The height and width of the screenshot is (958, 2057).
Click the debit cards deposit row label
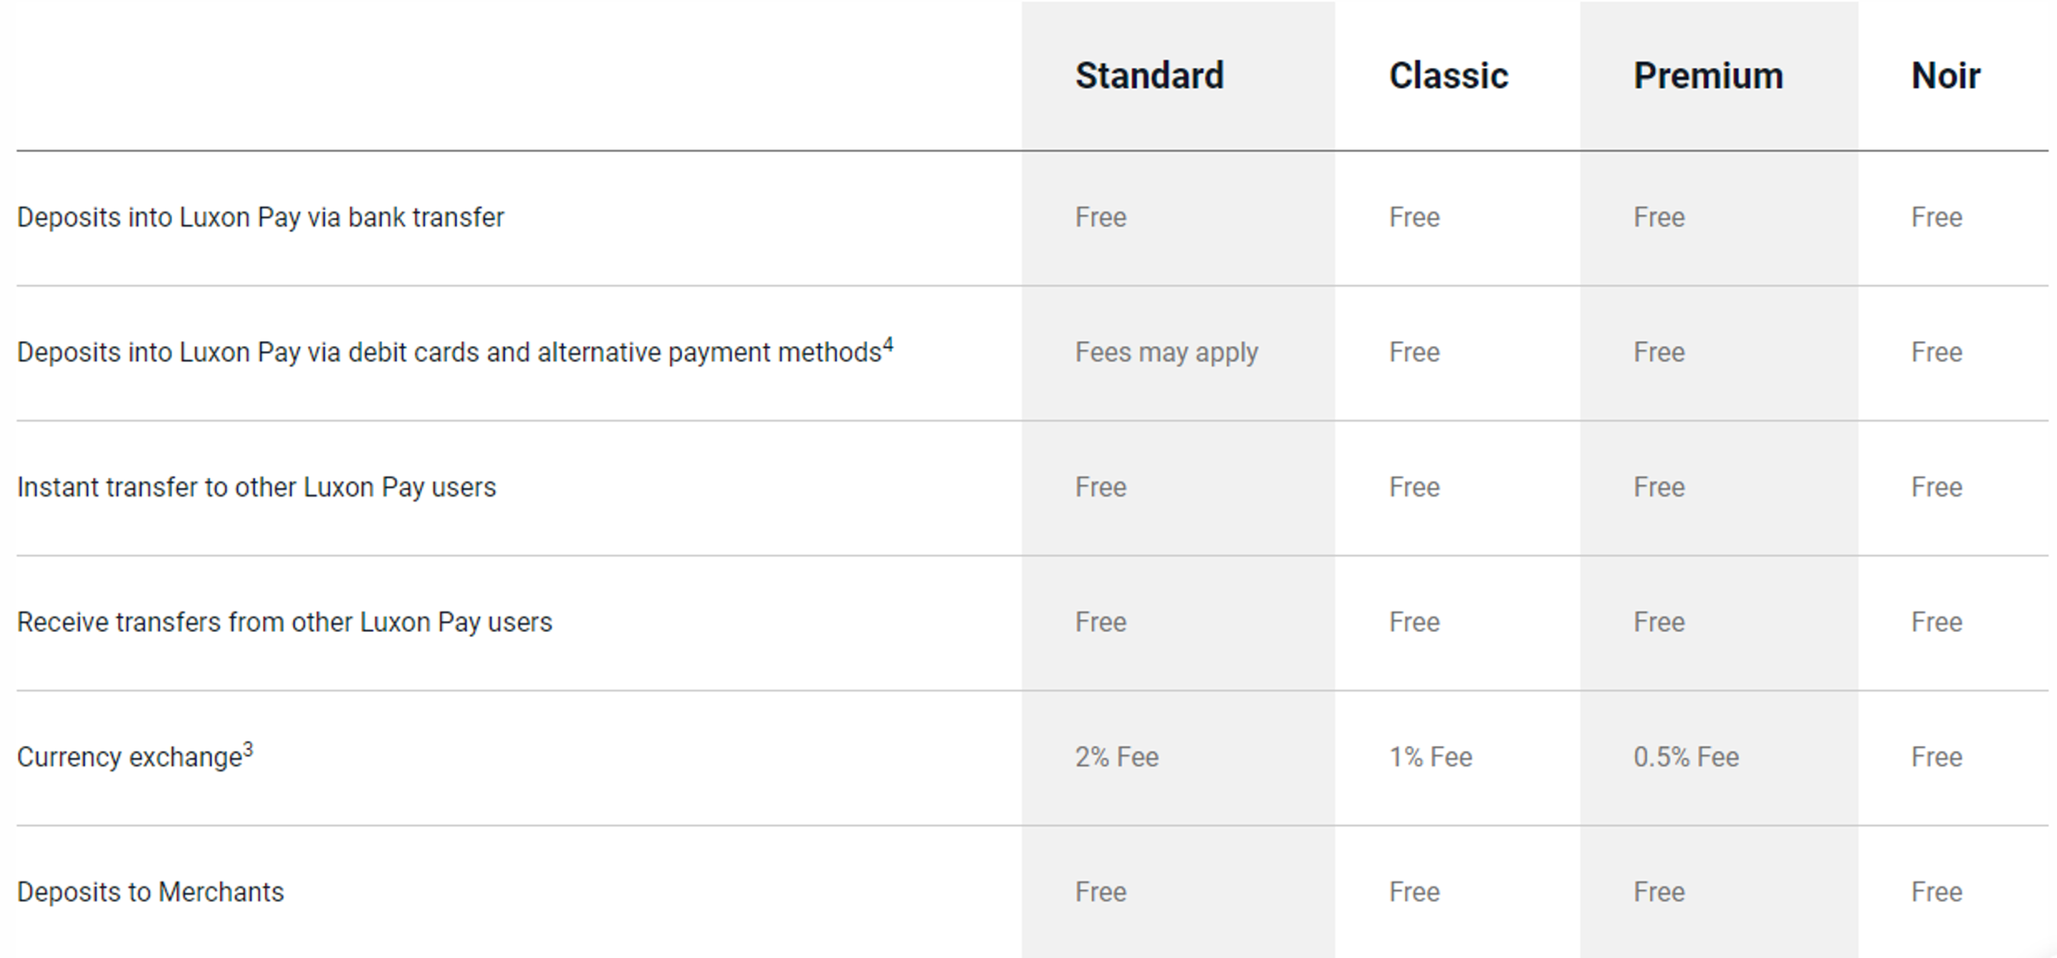pyautogui.click(x=449, y=353)
